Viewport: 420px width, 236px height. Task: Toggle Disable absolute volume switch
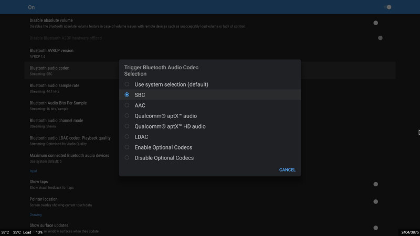click(375, 23)
